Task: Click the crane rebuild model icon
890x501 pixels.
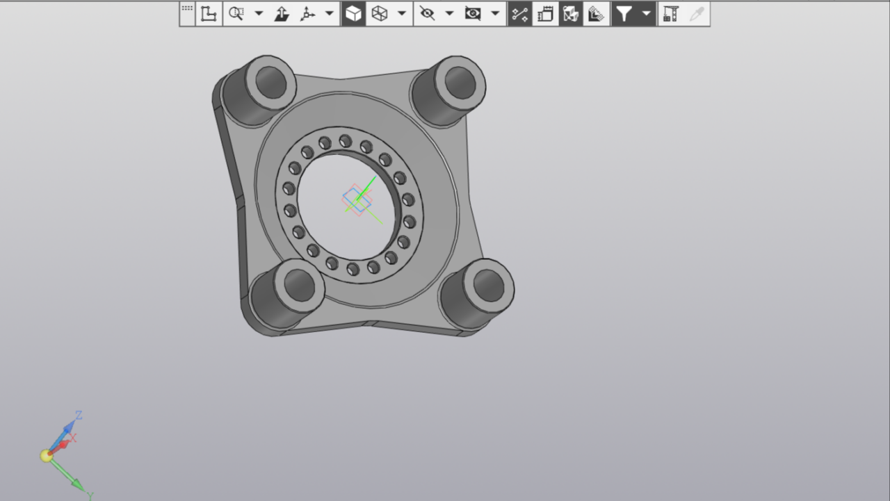Action: tap(670, 14)
